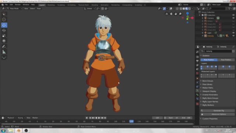Select the Scale tool
This screenshot has height=133, width=236.
[4, 35]
